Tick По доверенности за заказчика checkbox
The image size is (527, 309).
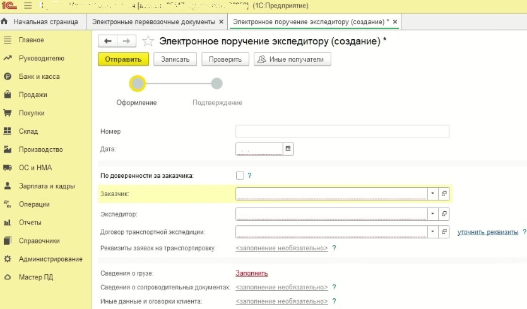coord(240,175)
